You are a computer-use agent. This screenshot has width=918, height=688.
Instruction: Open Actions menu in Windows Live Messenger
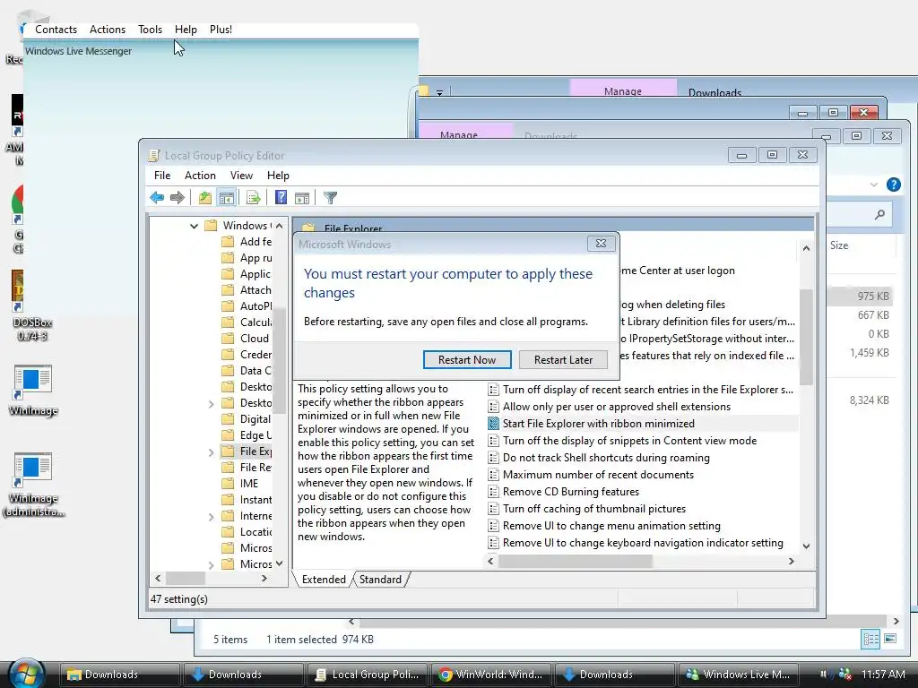click(x=108, y=30)
